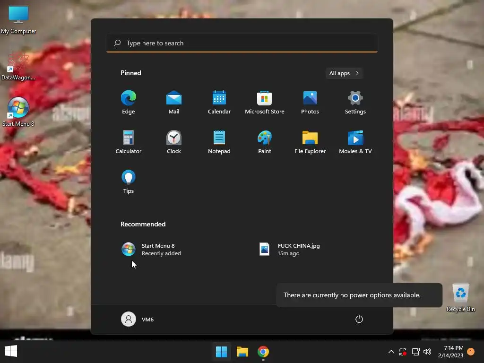Open the Calendar pinned app
Image resolution: width=484 pixels, height=363 pixels.
[219, 103]
